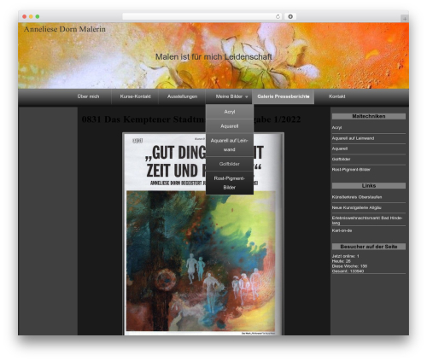Viewport: 427px width, 361px height.
Task: Click the Links sidebar heading
Action: [369, 185]
